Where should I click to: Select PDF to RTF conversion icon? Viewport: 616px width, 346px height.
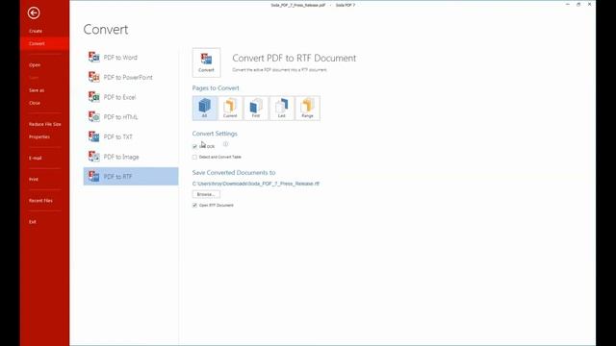point(94,177)
